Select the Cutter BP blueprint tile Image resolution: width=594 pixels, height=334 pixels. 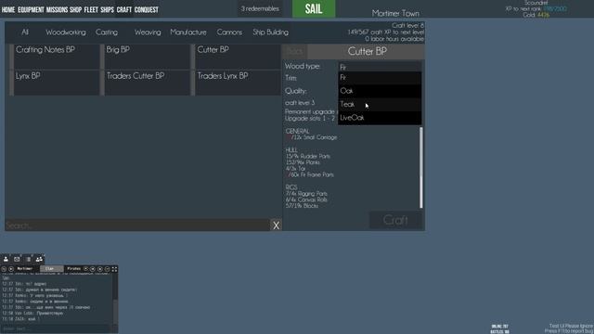(x=237, y=57)
